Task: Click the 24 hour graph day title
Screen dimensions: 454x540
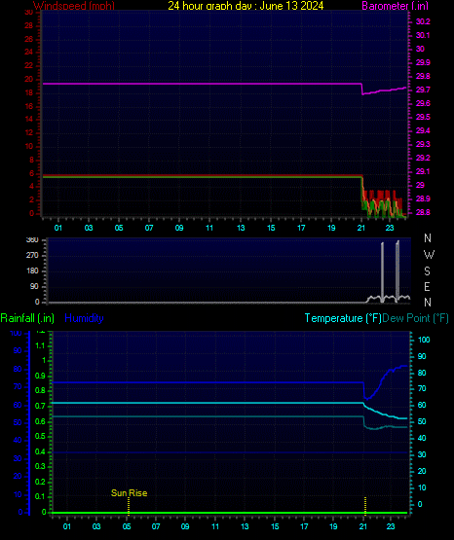Action: 246,6
